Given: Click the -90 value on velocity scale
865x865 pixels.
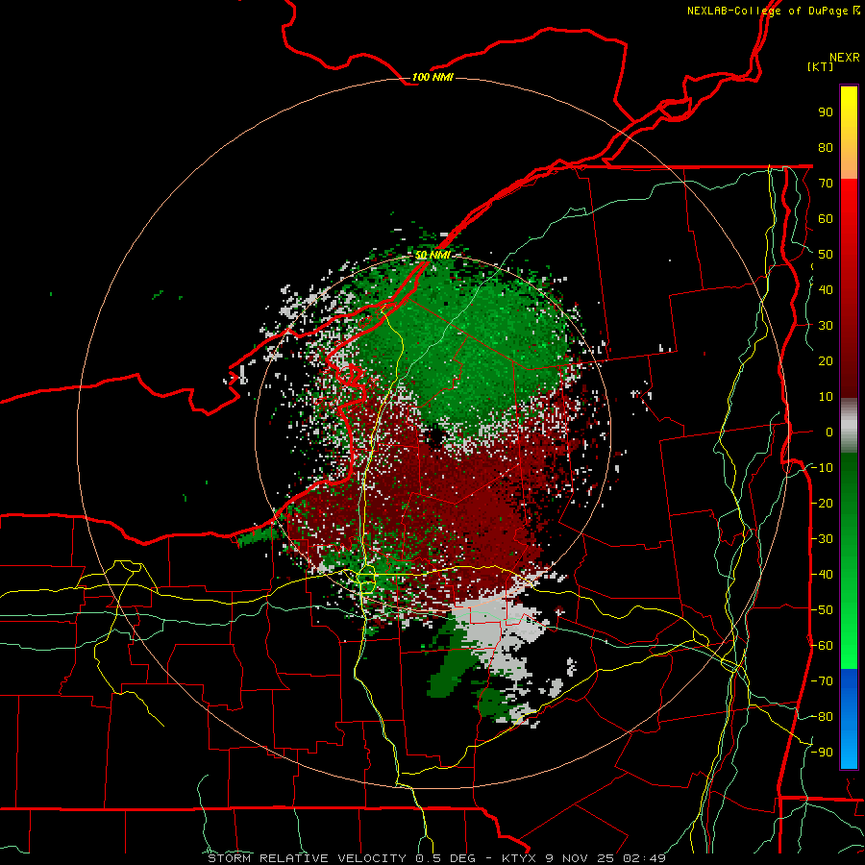Looking at the screenshot, I should point(822,753).
